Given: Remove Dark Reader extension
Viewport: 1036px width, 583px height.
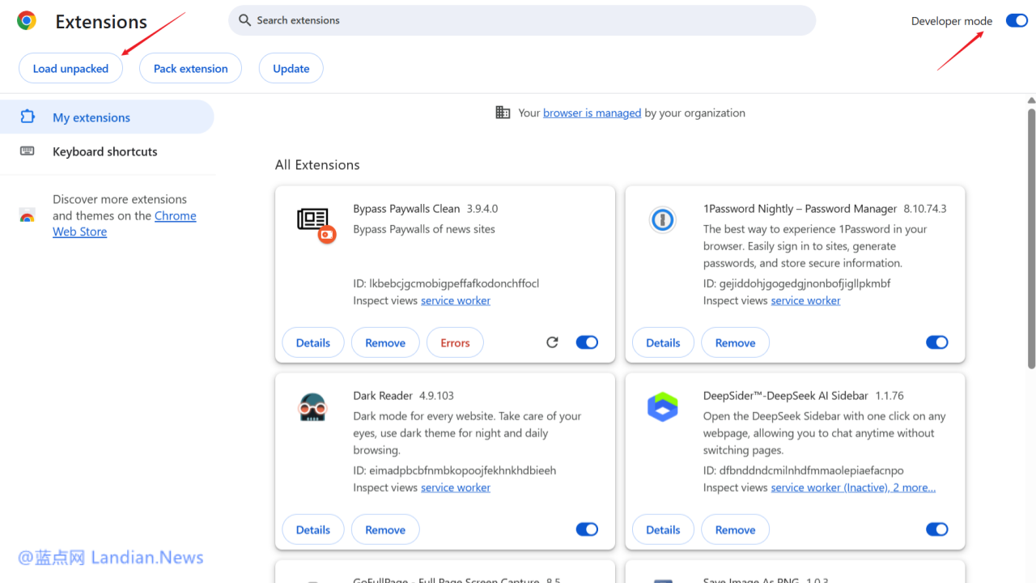Looking at the screenshot, I should point(385,530).
